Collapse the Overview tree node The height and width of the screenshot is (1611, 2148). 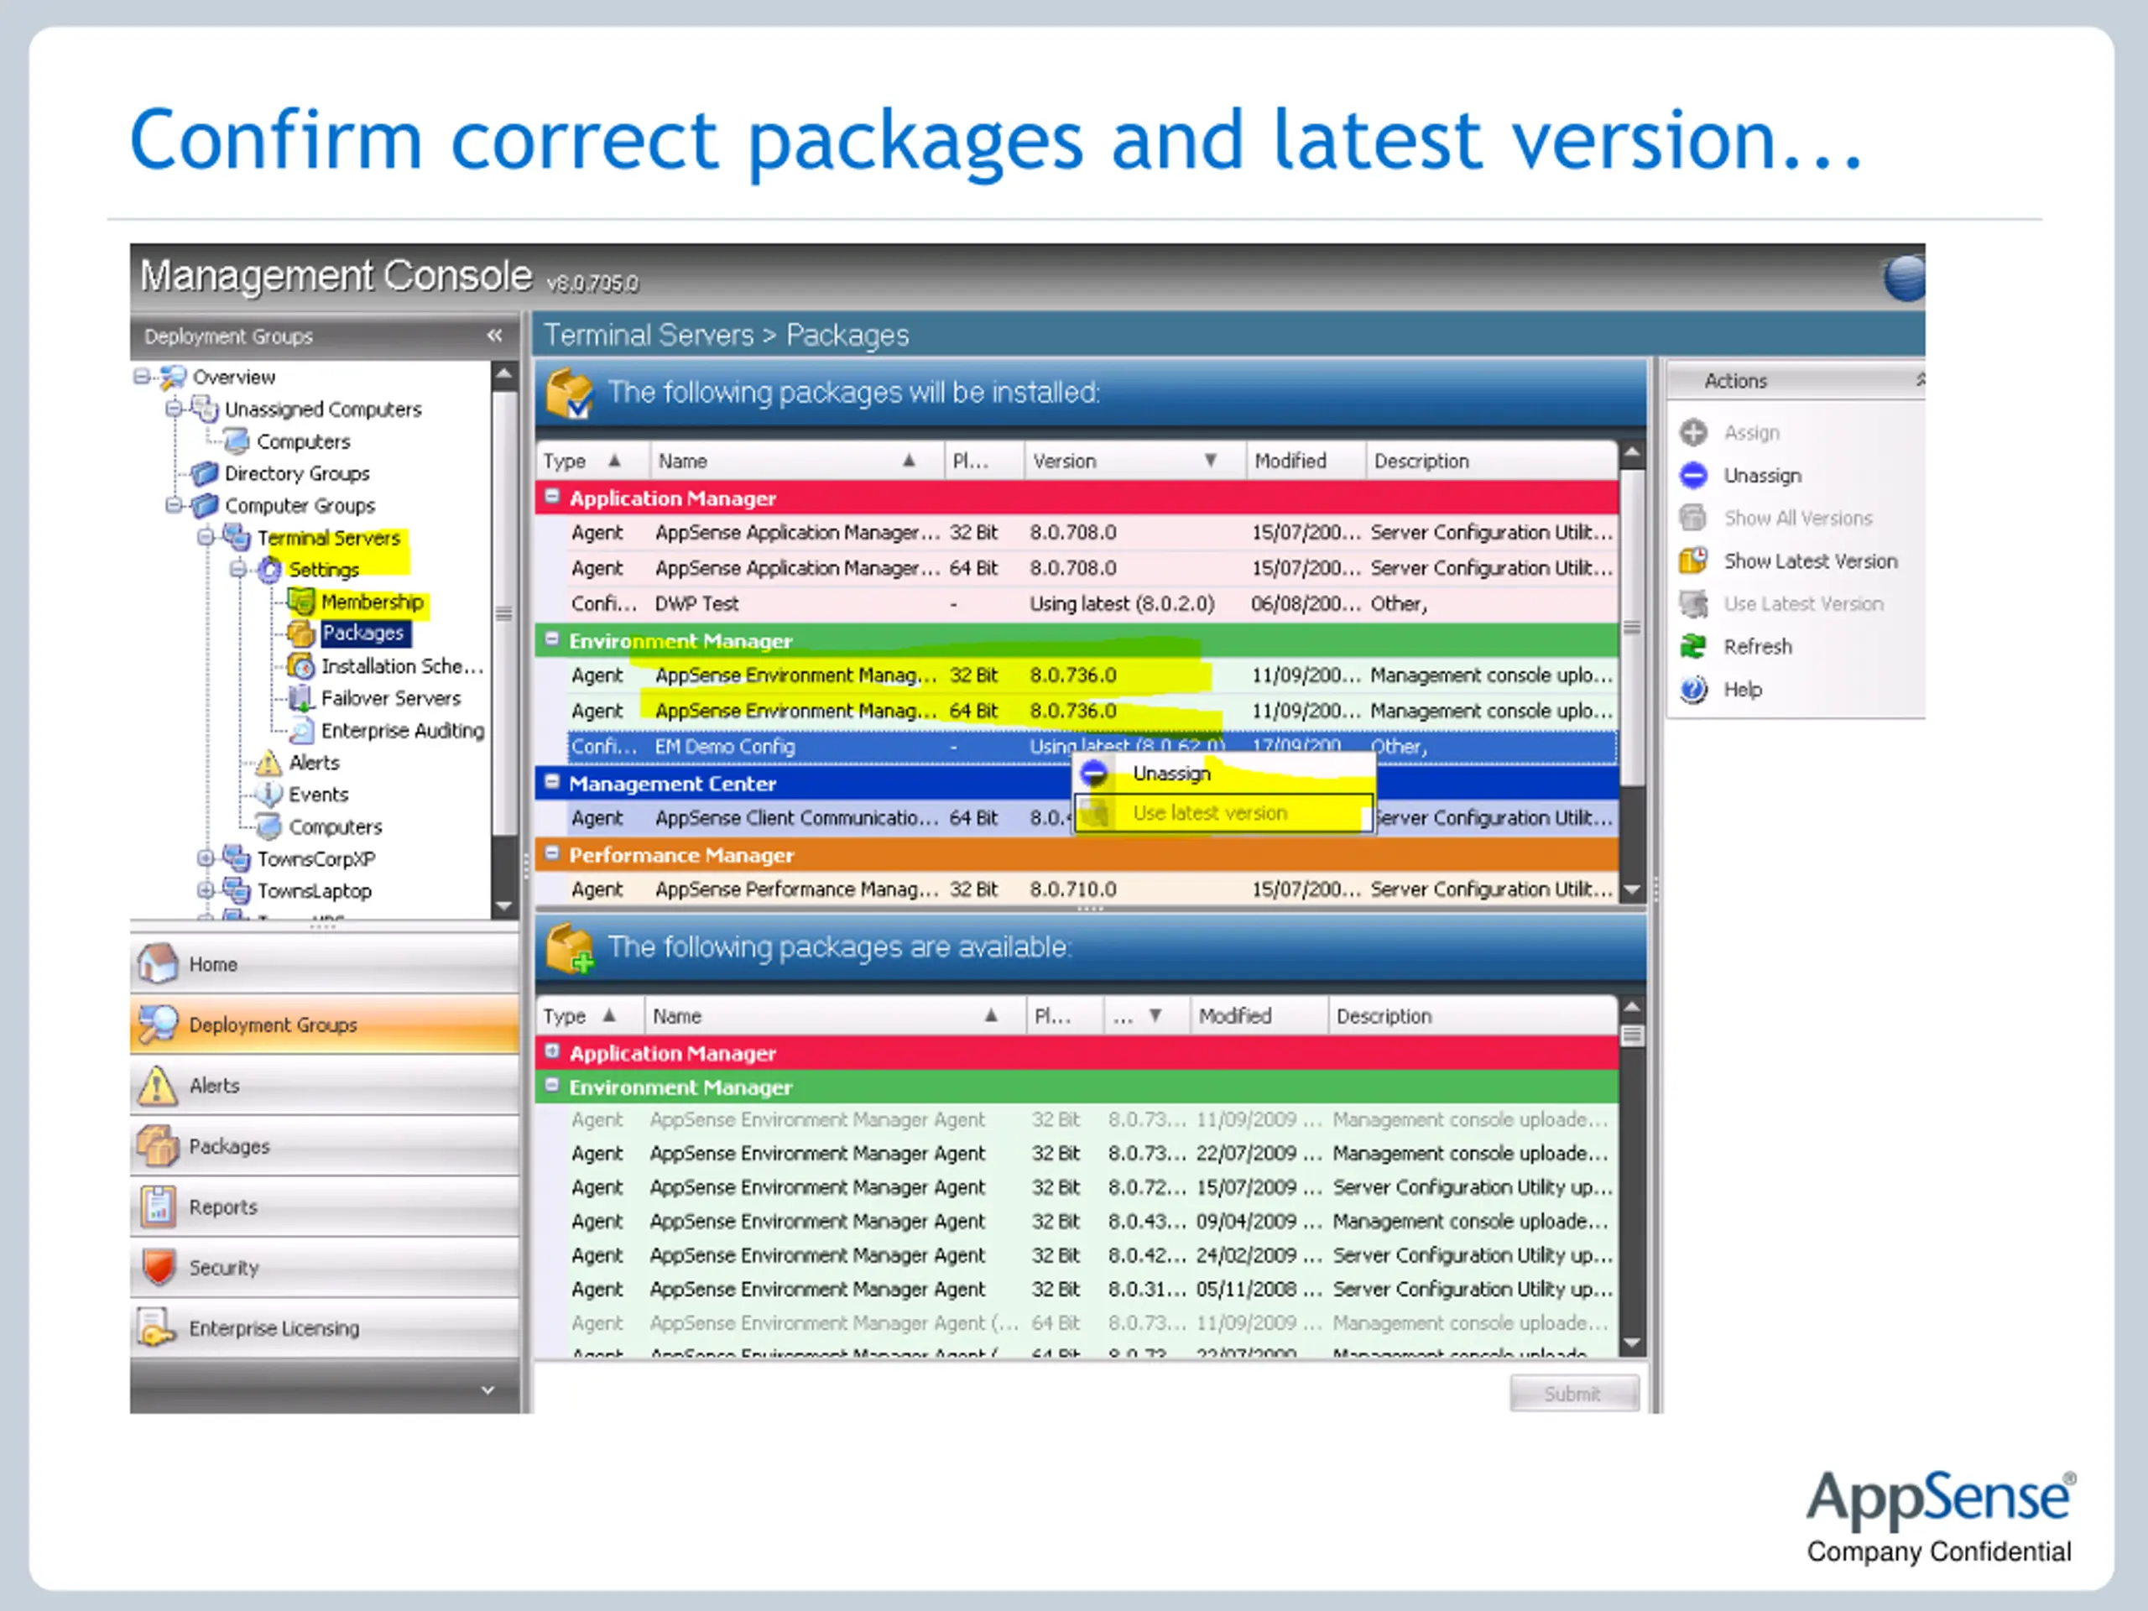(143, 376)
